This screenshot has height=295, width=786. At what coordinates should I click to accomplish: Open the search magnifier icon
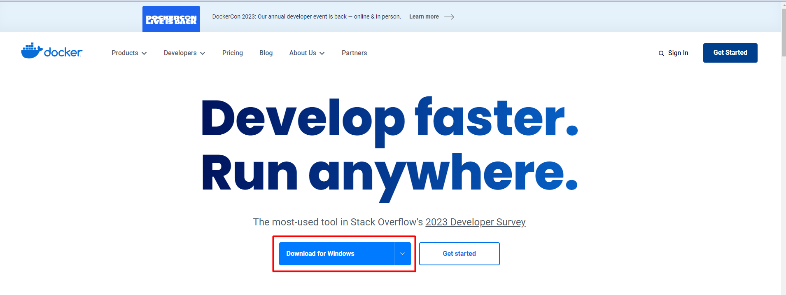tap(661, 53)
